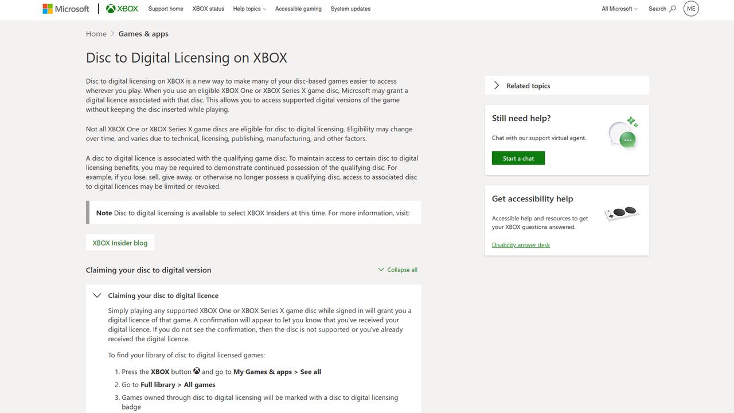Start a chat with the virtual agent
The image size is (734, 413).
click(518, 158)
